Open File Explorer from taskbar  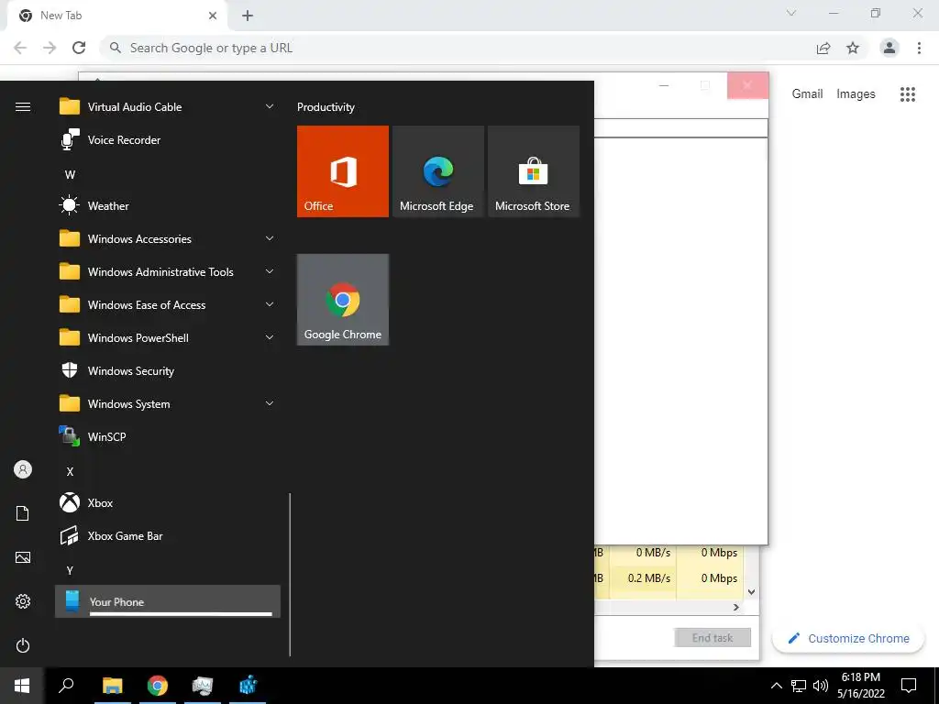tap(113, 686)
